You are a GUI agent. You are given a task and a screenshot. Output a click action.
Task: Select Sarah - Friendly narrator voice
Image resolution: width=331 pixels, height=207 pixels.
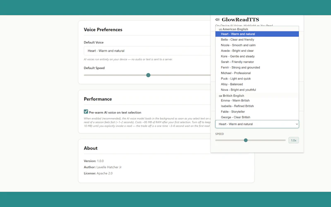tap(257, 62)
